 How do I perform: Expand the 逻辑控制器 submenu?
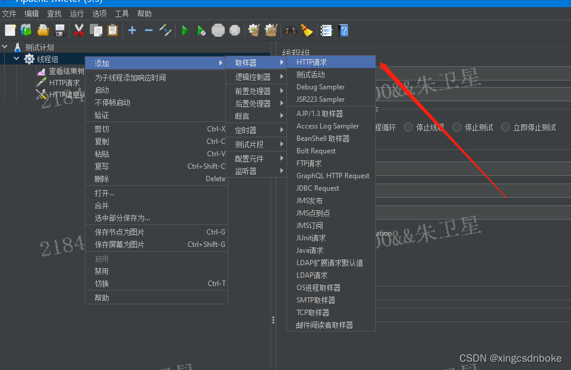[x=256, y=77]
